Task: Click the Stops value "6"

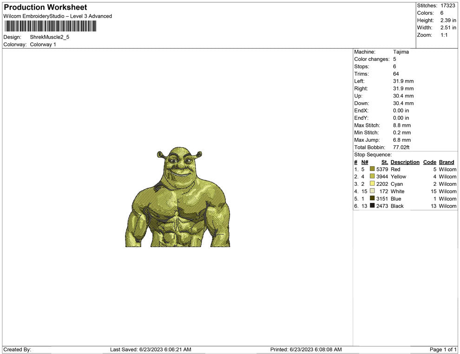Action: pyautogui.click(x=394, y=66)
